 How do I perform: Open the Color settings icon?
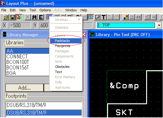[x=125, y=17]
